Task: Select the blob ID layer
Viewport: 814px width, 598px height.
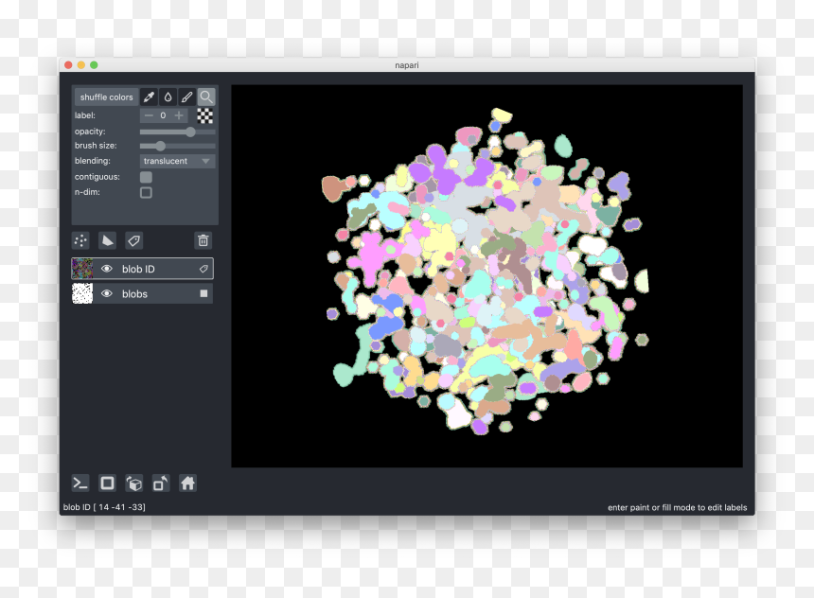Action: 142,269
